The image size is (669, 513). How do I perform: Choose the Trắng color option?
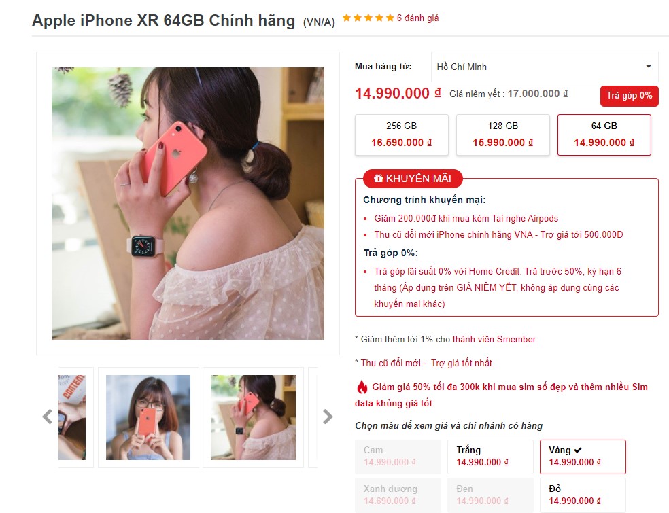[490, 457]
